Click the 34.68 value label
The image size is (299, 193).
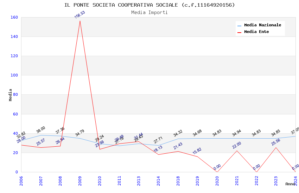point(197,133)
